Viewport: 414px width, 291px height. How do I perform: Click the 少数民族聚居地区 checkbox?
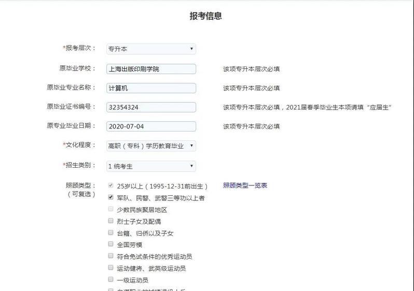(x=111, y=209)
